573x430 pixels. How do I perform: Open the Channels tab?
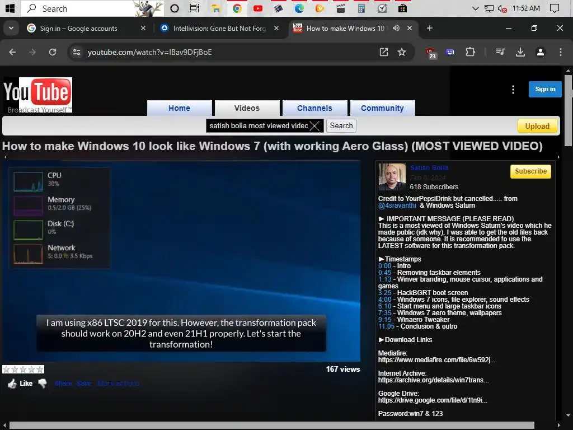click(314, 108)
